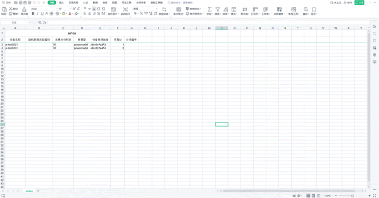The width and height of the screenshot is (379, 198).
Task: Select the airtou sheet tab
Action: tap(29, 191)
